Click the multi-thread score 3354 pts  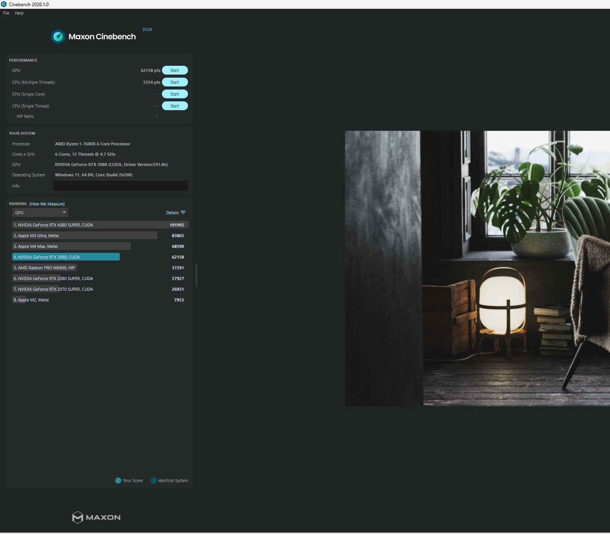point(151,82)
